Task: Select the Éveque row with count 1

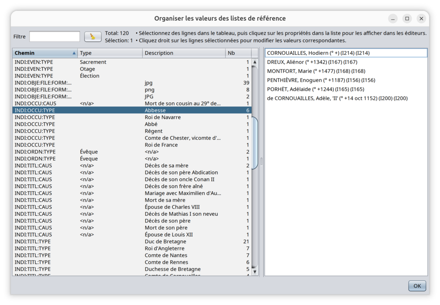Action: pyautogui.click(x=132, y=158)
